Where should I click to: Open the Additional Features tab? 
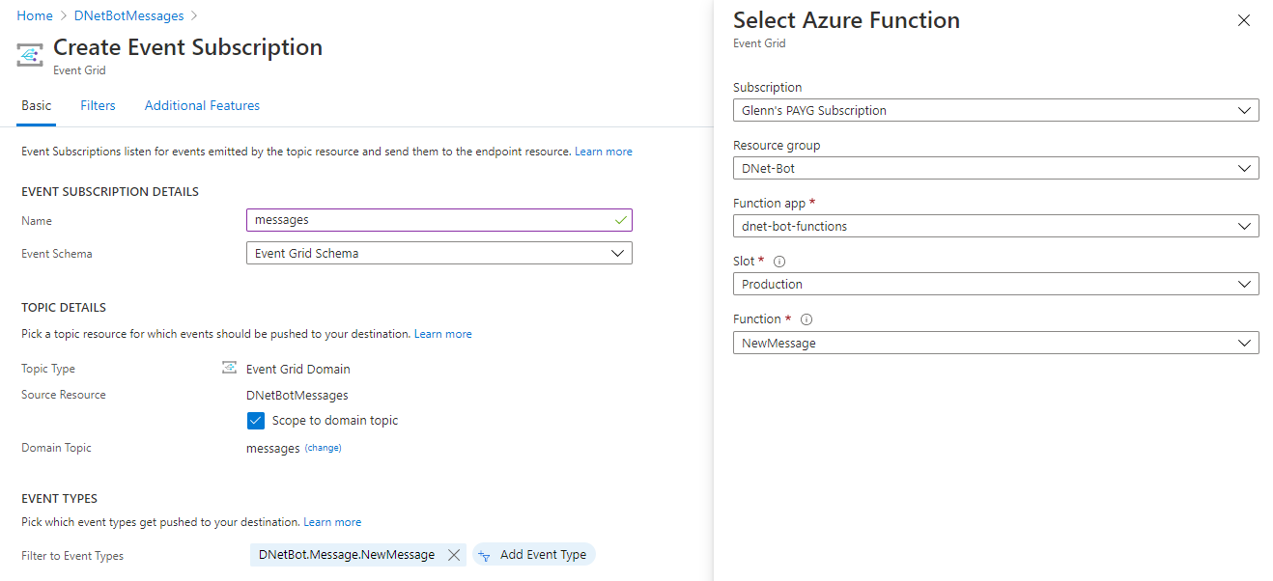pyautogui.click(x=202, y=105)
